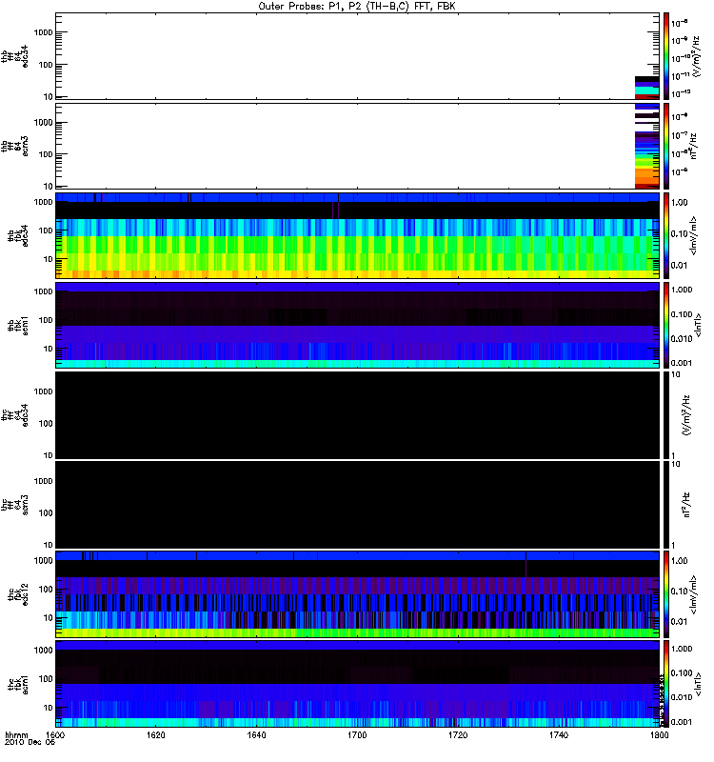Click '0.001' on thc fbk scm1 color scale
The width and height of the screenshot is (714, 762).
tap(681, 722)
